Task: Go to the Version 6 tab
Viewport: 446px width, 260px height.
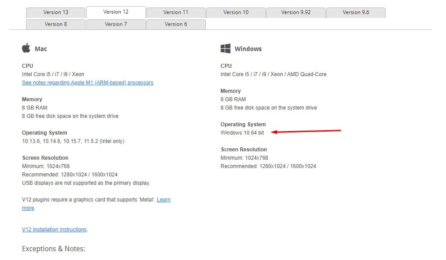Action: click(x=176, y=24)
